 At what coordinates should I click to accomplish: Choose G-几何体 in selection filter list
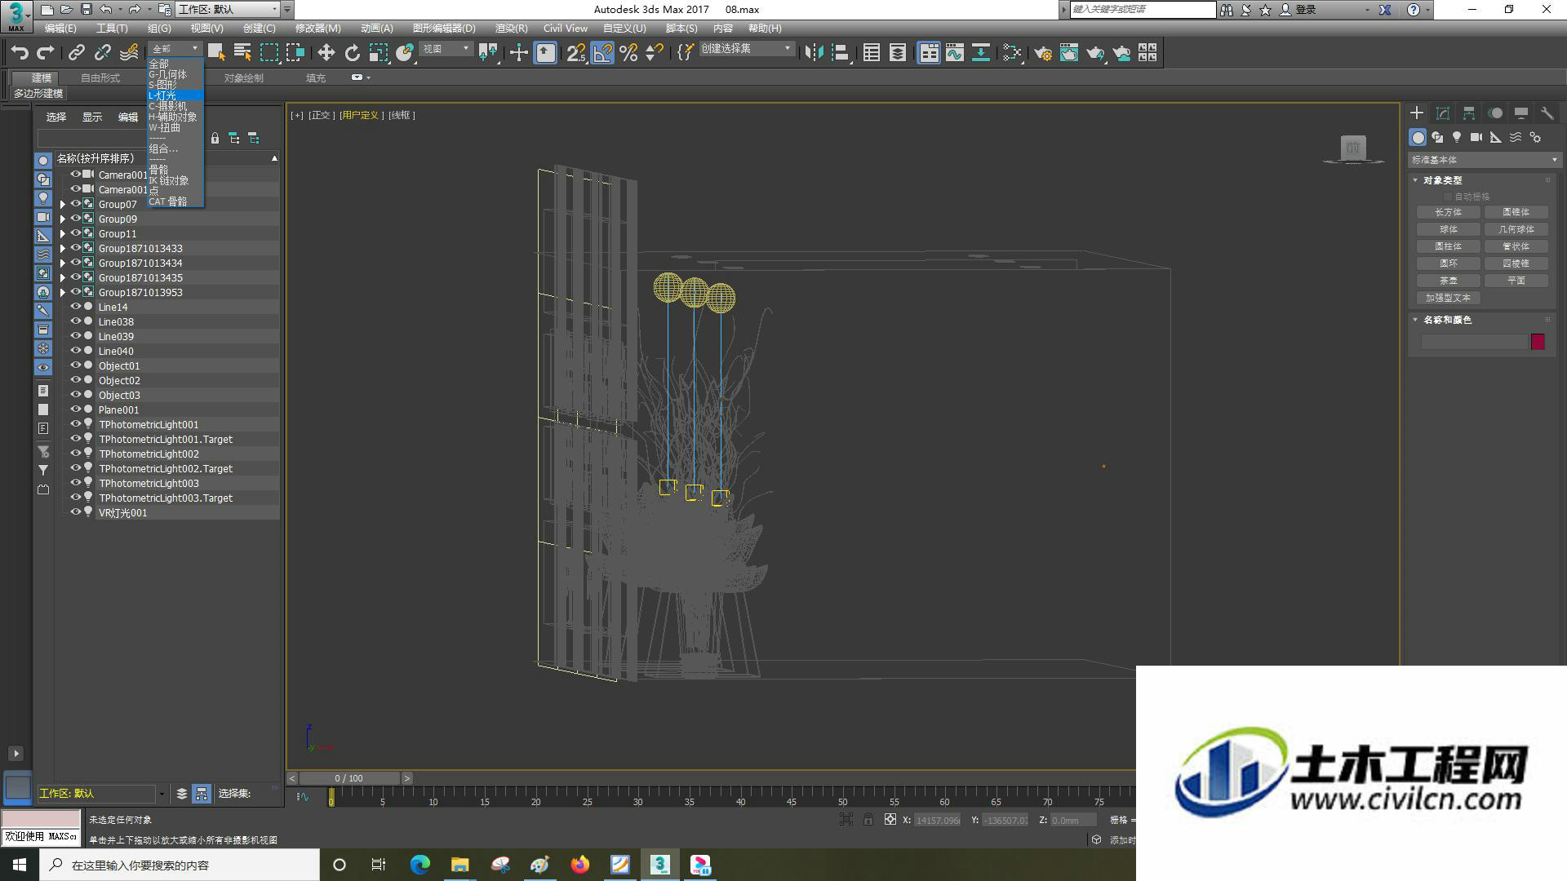[175, 74]
